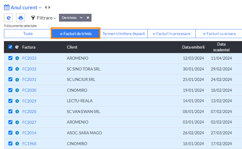Open invoice FC2031 link
The width and height of the screenshot is (242, 149).
(x=29, y=80)
